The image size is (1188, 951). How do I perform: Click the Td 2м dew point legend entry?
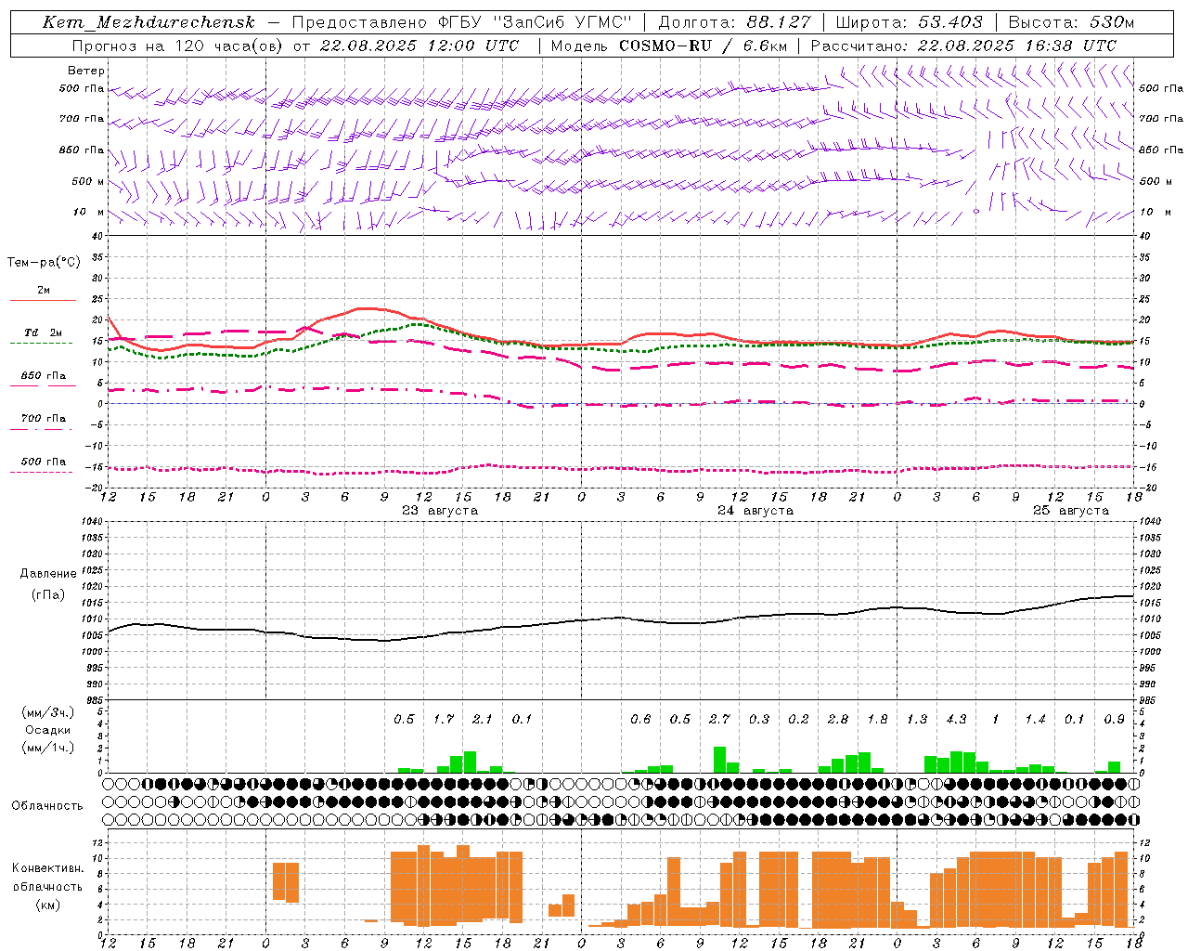tap(43, 332)
